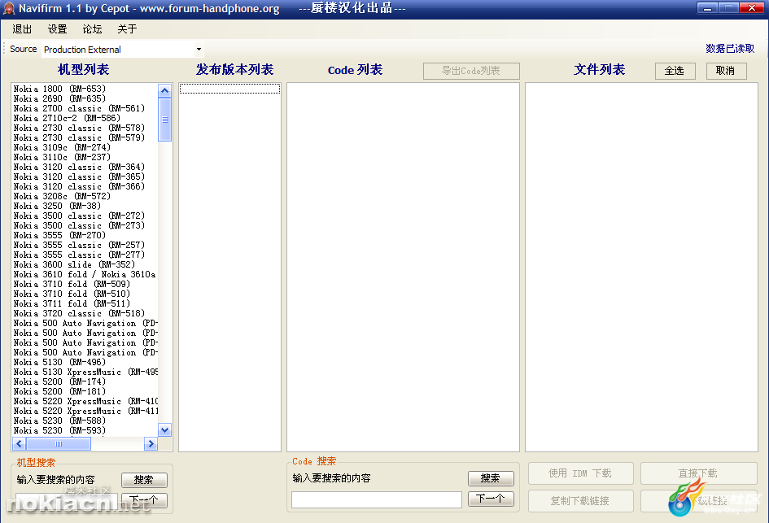Select Nokia 3110c (RM-237)

point(63,157)
